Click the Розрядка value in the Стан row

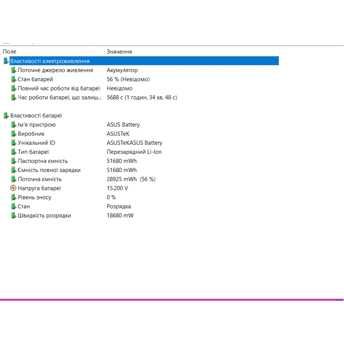click(119, 206)
